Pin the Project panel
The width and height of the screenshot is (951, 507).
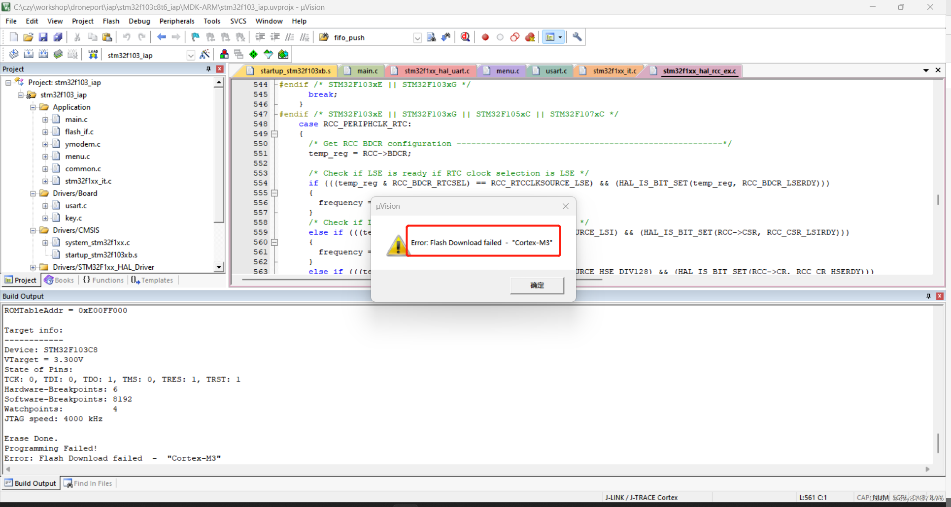click(x=208, y=69)
